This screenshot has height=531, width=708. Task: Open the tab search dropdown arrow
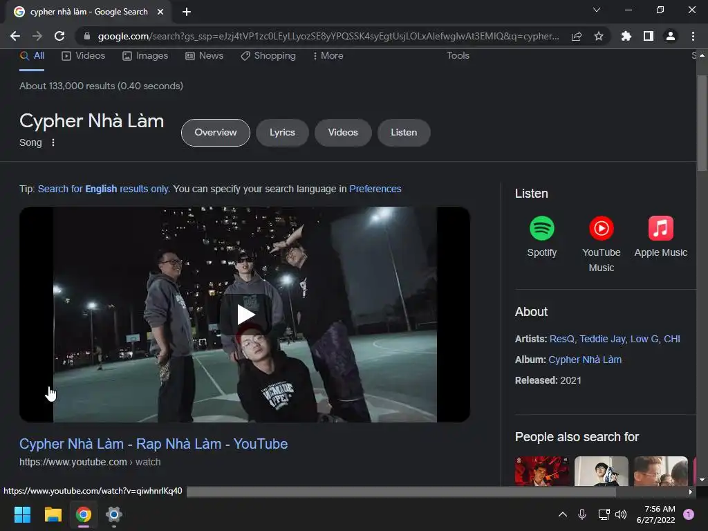click(597, 10)
